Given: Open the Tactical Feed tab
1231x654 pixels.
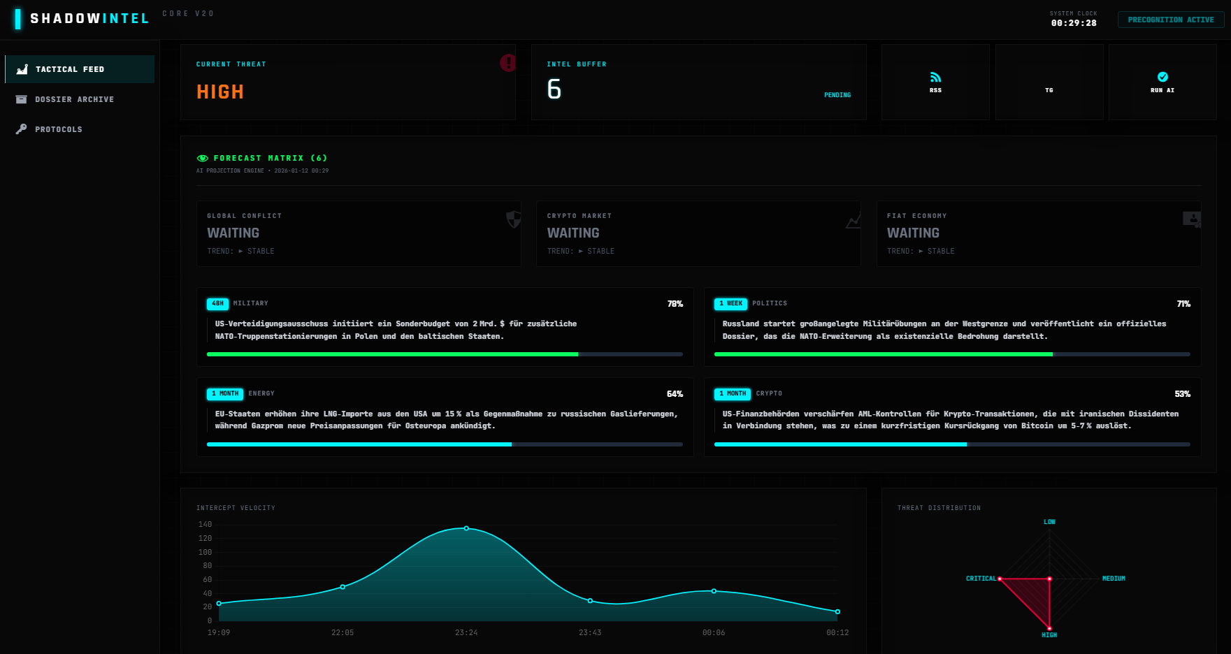Looking at the screenshot, I should click(x=71, y=68).
